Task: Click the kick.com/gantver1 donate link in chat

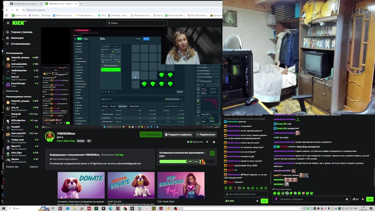Action: [308, 147]
